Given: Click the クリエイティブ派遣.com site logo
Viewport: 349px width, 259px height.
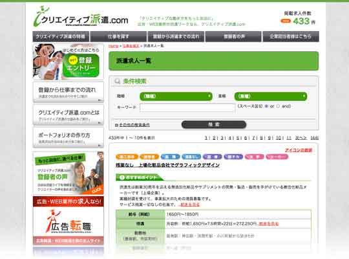Looking at the screenshot, I should click(81, 17).
